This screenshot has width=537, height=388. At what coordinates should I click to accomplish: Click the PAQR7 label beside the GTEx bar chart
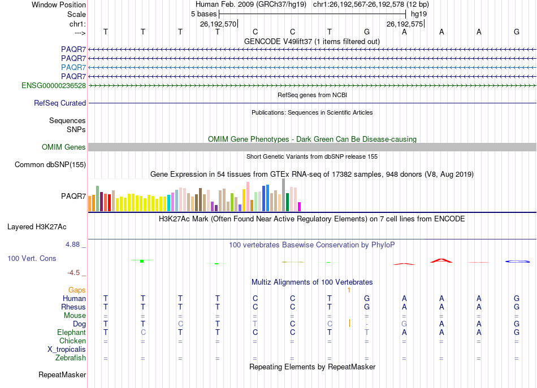click(73, 196)
